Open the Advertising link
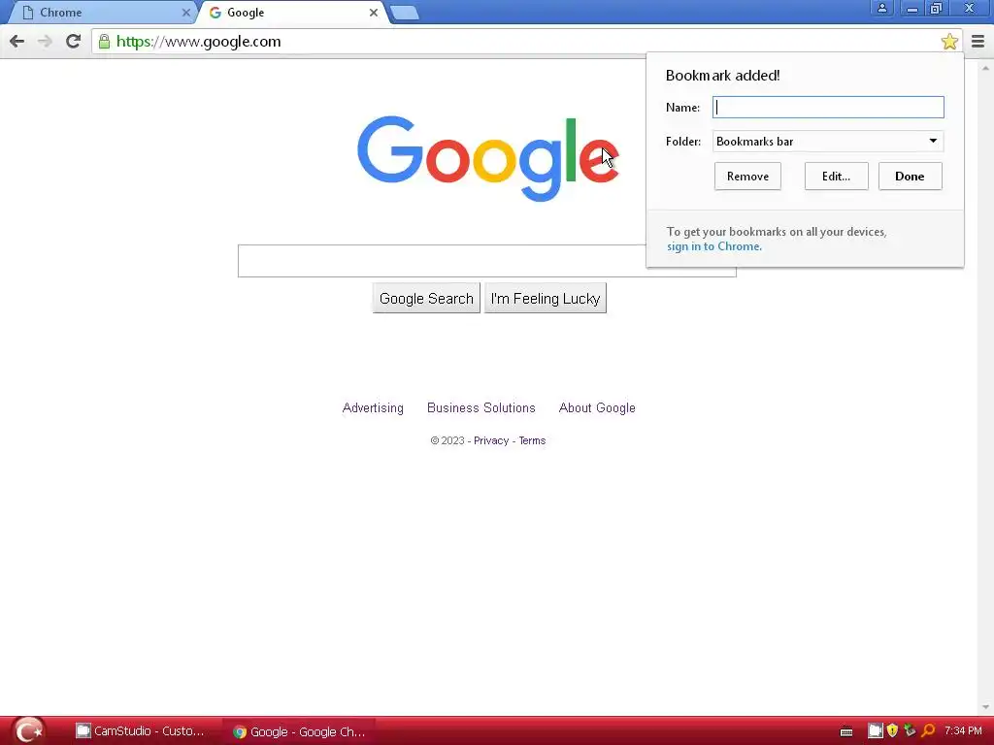Viewport: 994px width, 745px height. (x=373, y=408)
